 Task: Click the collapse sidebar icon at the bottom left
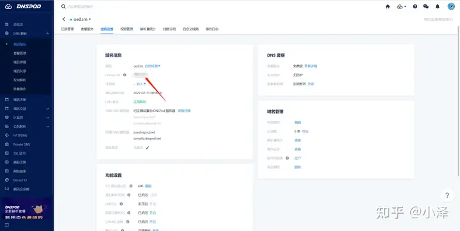[x=7, y=225]
